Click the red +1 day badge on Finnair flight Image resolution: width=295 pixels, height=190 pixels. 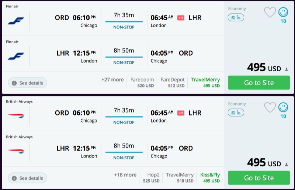(181, 18)
